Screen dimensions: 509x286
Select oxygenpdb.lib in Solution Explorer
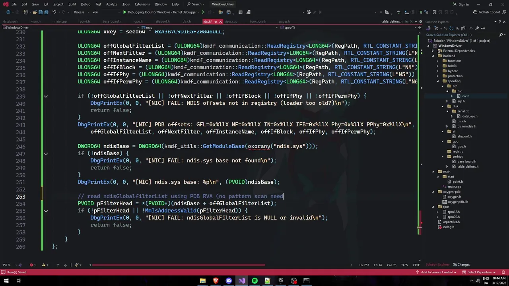coord(458,202)
